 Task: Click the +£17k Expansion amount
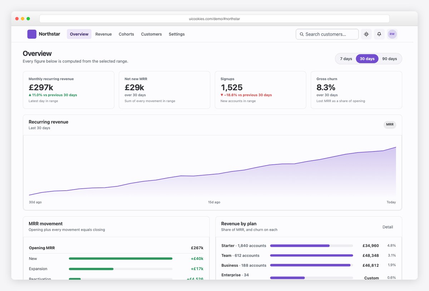point(197,269)
